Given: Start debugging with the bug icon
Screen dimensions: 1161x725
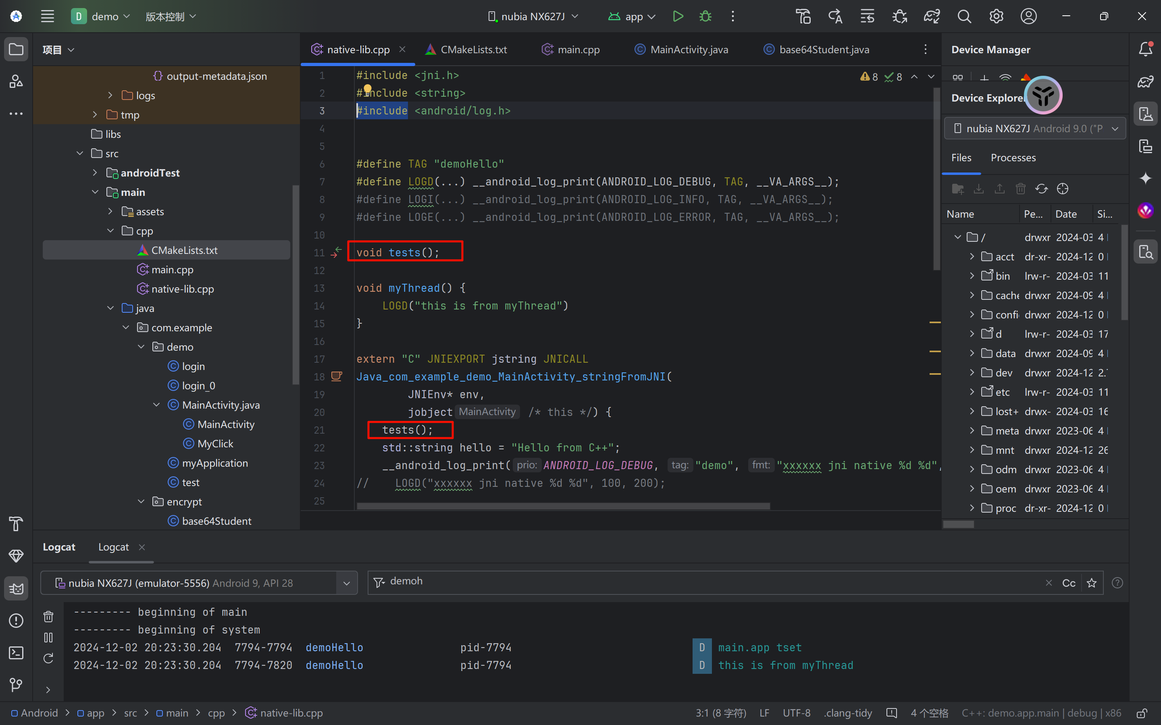Looking at the screenshot, I should click(x=705, y=16).
